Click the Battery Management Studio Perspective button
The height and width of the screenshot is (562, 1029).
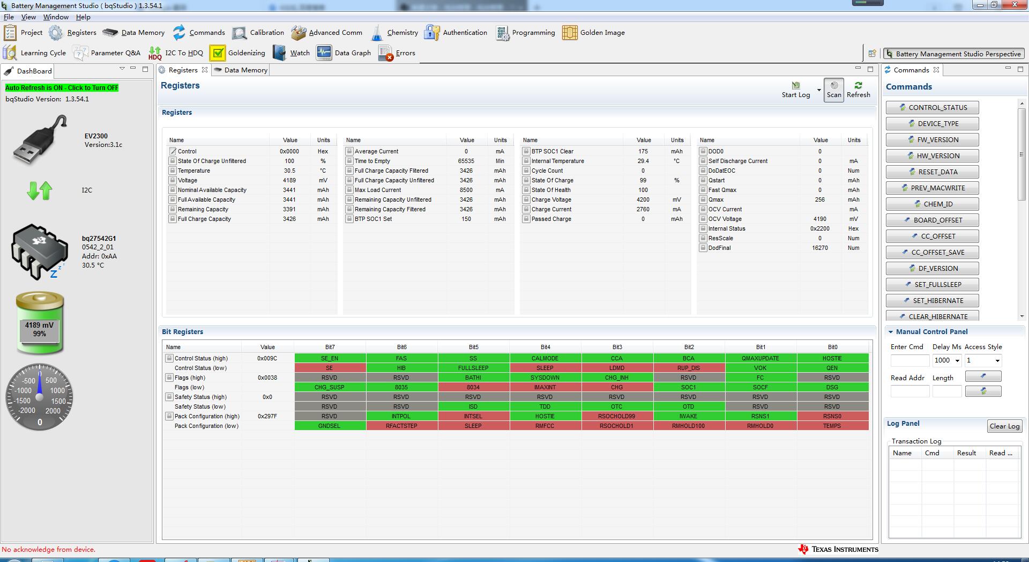[954, 54]
